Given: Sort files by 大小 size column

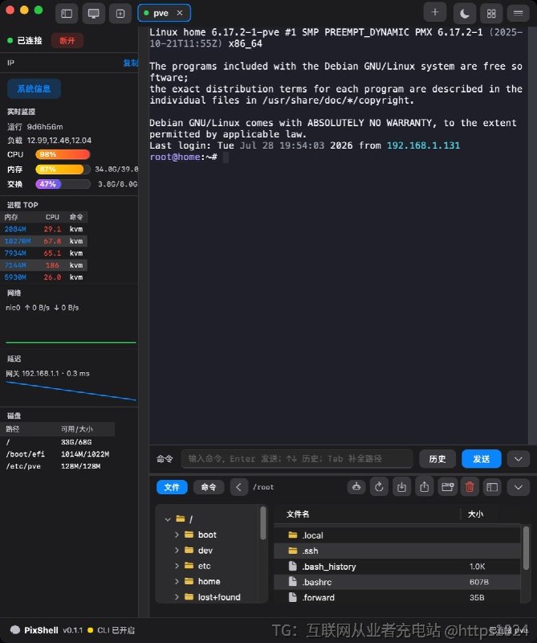Looking at the screenshot, I should click(475, 514).
